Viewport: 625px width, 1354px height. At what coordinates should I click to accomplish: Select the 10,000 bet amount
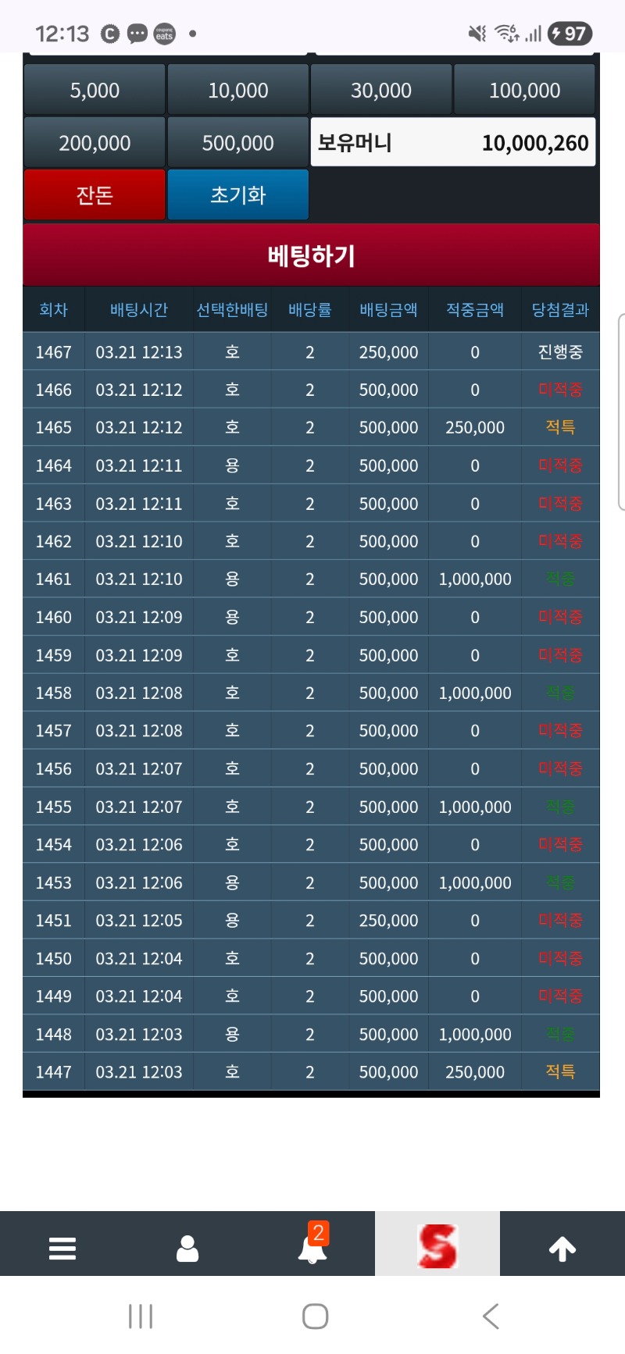pos(238,91)
